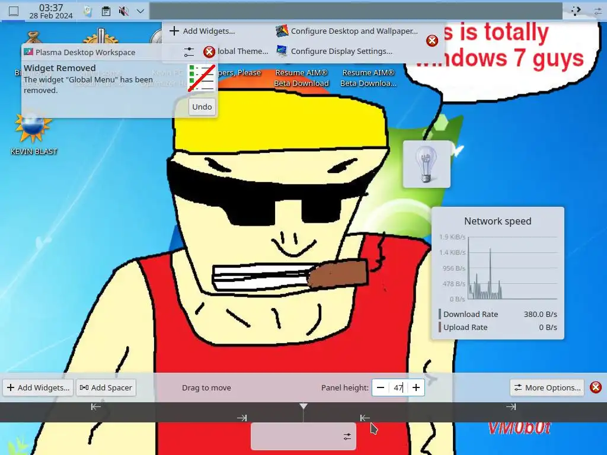
Task: Open notification settings sliders icon
Action: (x=189, y=52)
